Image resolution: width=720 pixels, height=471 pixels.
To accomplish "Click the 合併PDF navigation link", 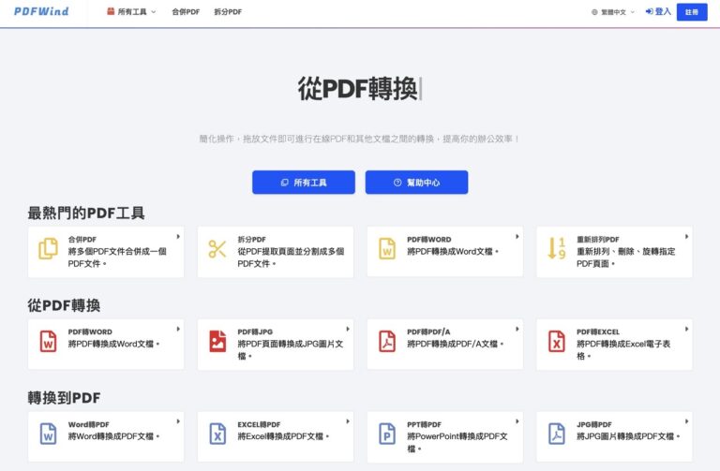I will [186, 12].
